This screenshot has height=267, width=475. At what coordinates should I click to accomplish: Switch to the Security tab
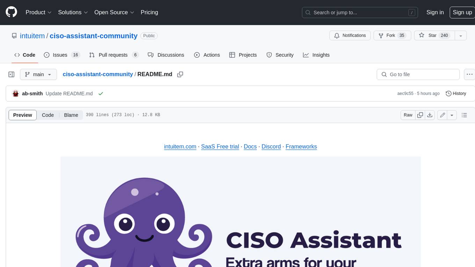(x=280, y=55)
